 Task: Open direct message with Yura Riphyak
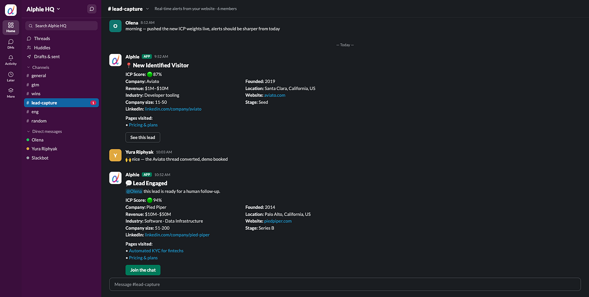point(61,149)
